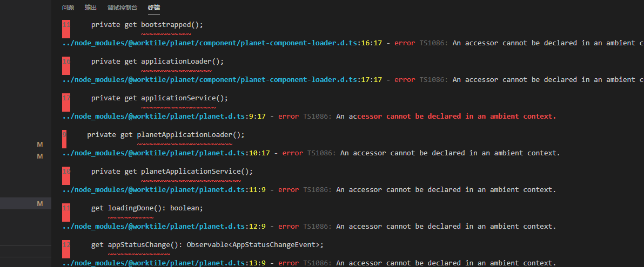Click red line marker before loadingDone line
The image size is (644, 267).
click(x=66, y=213)
